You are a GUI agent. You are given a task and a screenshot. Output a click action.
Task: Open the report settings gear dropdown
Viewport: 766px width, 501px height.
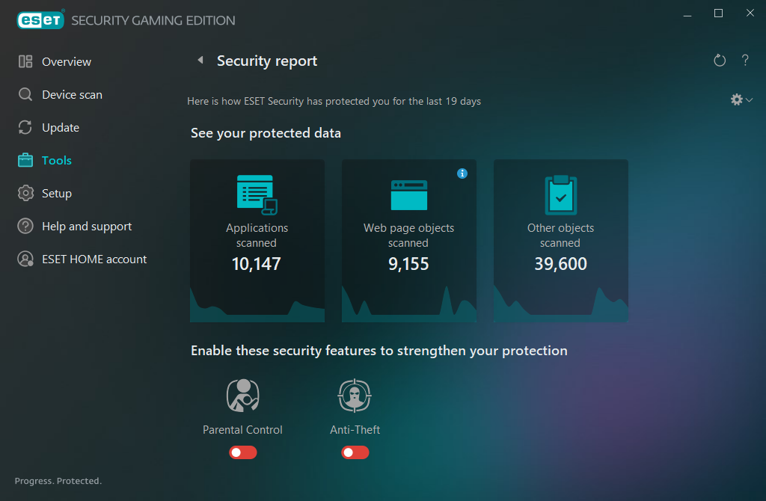click(741, 99)
